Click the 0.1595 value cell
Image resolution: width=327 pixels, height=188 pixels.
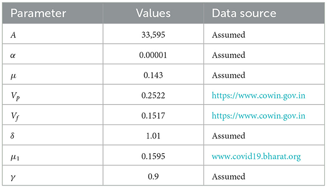point(153,156)
